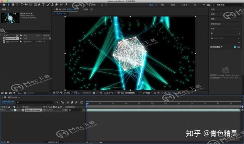Select the Puppet Pin tool
This screenshot has height=144, width=244.
(66, 5)
